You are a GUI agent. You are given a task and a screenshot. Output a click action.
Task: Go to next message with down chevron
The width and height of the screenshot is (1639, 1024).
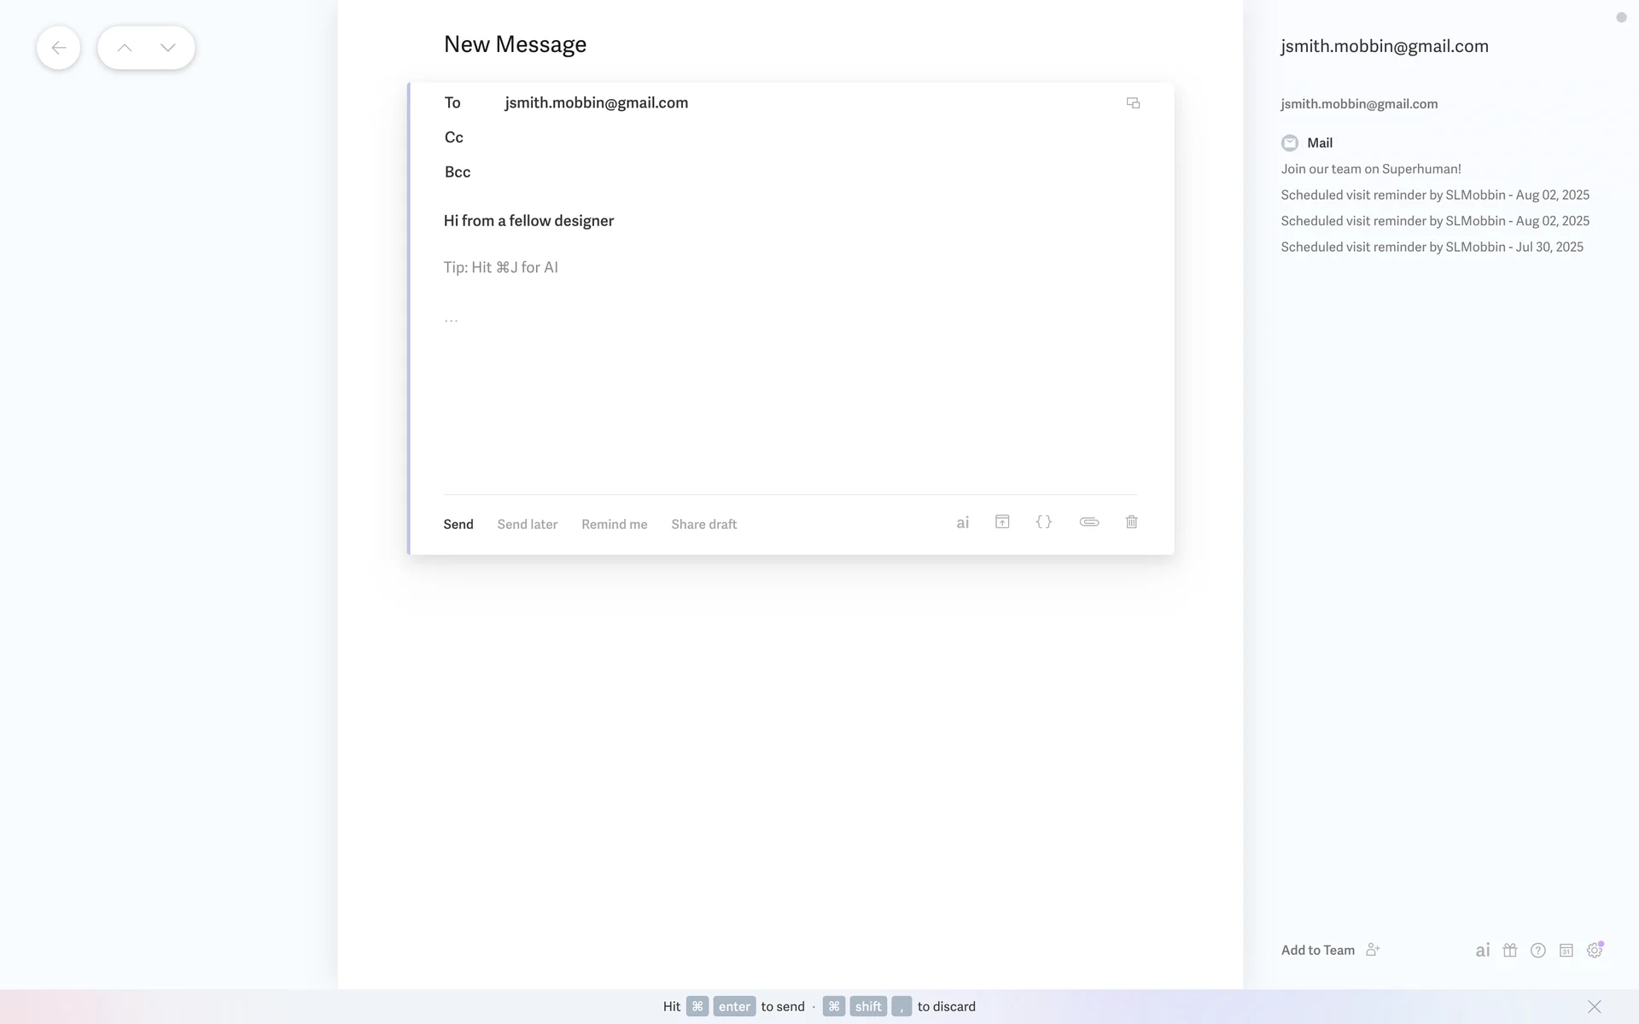(x=168, y=48)
